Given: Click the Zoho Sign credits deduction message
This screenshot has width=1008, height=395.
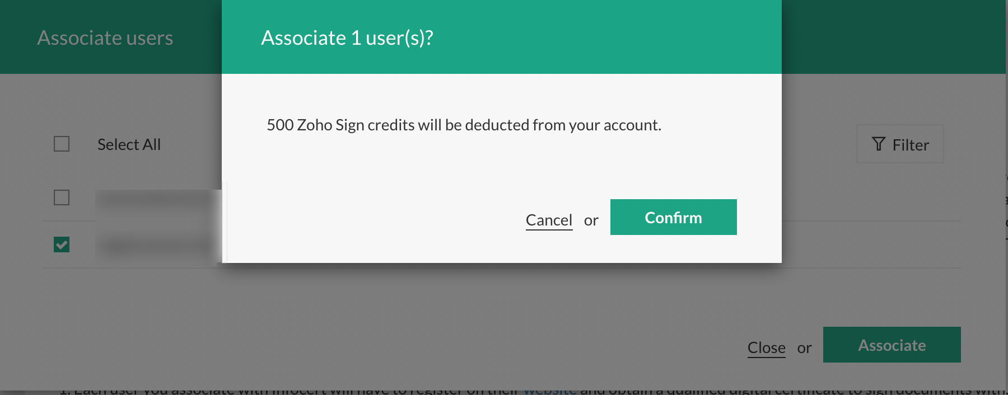Looking at the screenshot, I should click(x=464, y=125).
